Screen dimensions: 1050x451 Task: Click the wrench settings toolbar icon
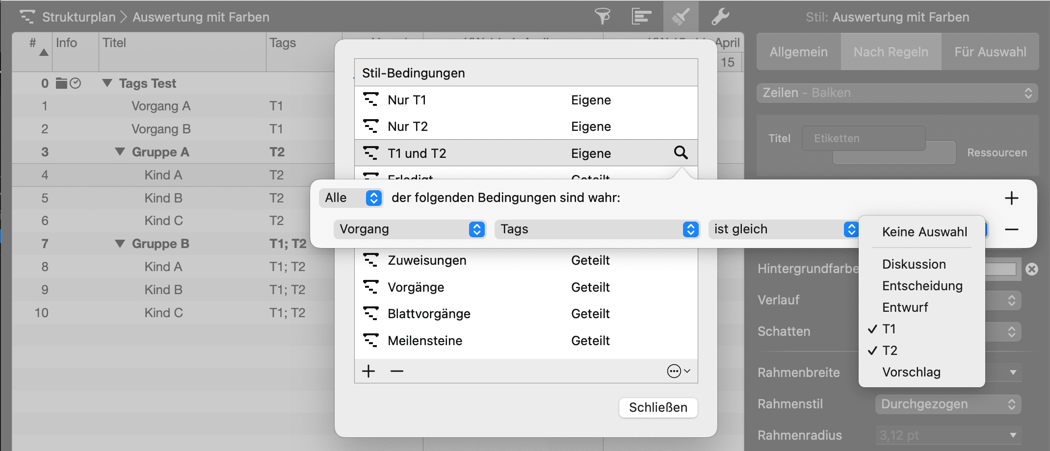[x=720, y=17]
